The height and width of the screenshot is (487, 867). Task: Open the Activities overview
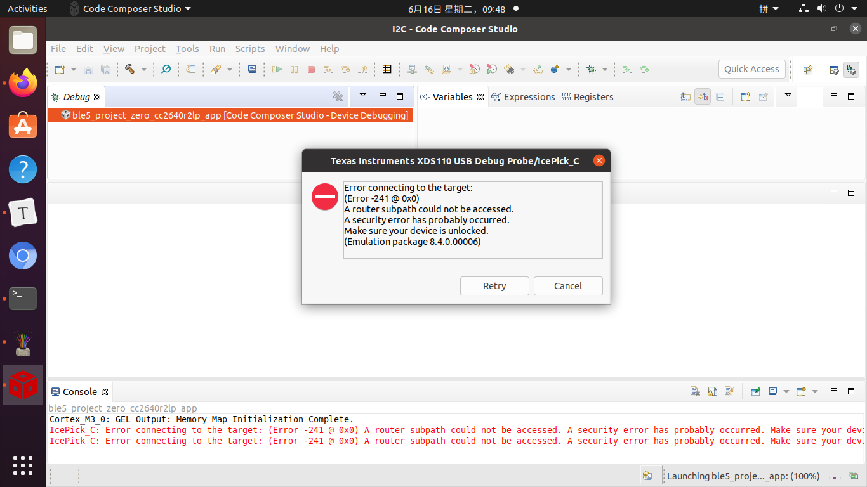(27, 9)
